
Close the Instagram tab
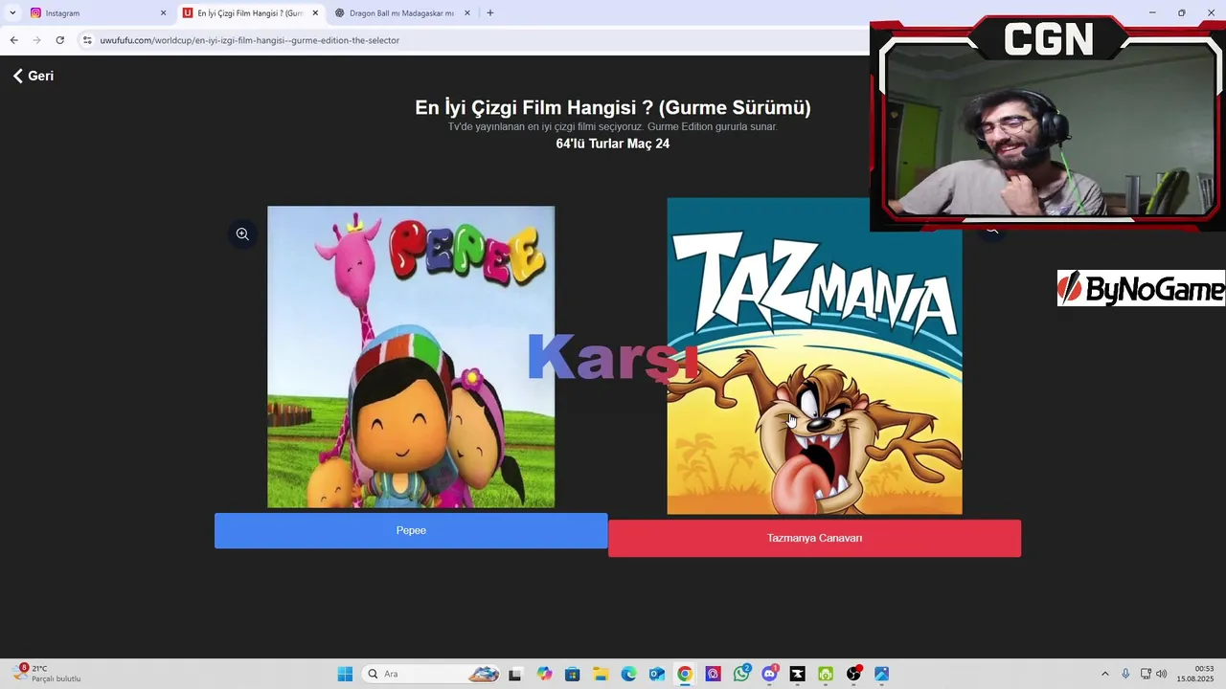tap(163, 13)
